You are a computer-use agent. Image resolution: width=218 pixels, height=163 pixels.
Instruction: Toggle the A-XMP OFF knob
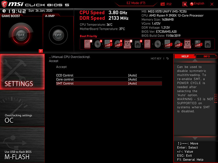[58, 35]
